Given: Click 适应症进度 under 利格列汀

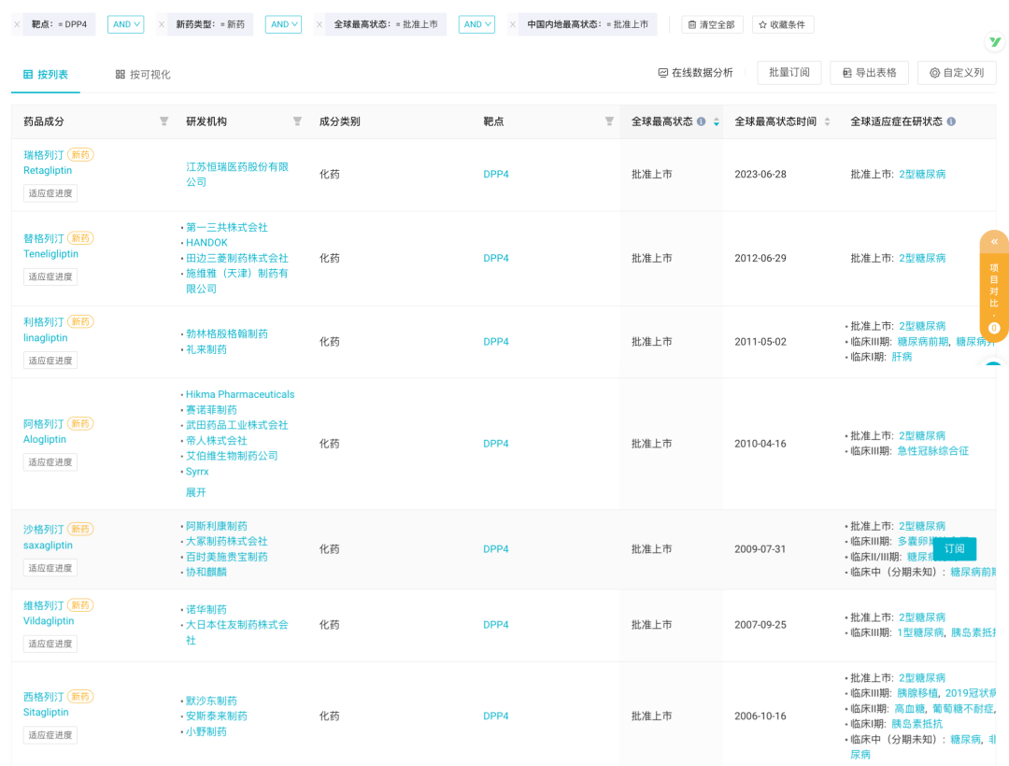Looking at the screenshot, I should 50,361.
